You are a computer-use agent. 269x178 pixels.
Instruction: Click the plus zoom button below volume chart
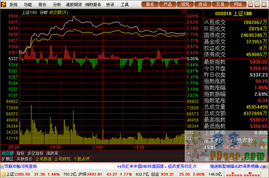point(189,153)
